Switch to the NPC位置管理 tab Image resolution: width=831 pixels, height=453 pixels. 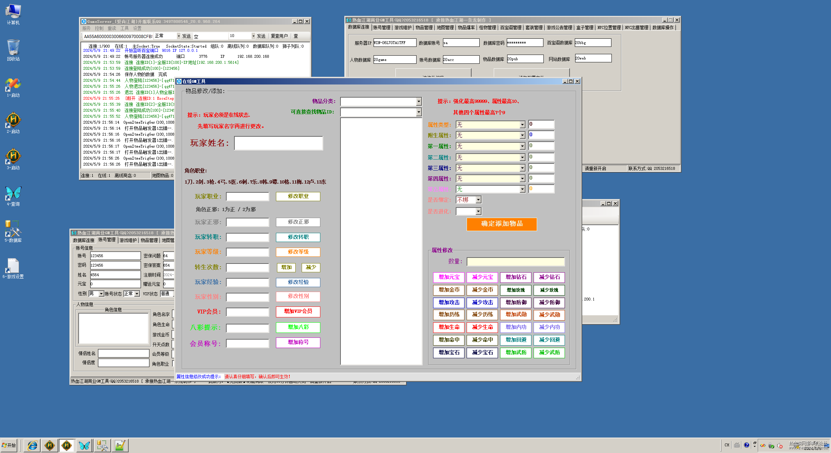coord(609,27)
